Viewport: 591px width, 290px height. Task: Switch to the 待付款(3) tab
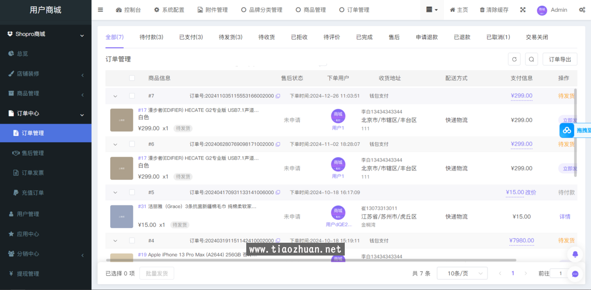[x=151, y=36]
